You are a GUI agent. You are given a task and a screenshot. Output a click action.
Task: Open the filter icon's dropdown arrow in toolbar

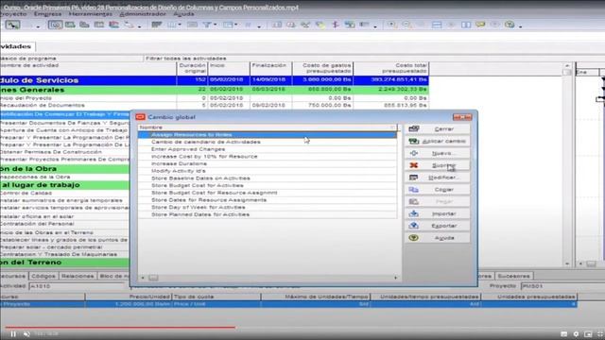coord(215,25)
